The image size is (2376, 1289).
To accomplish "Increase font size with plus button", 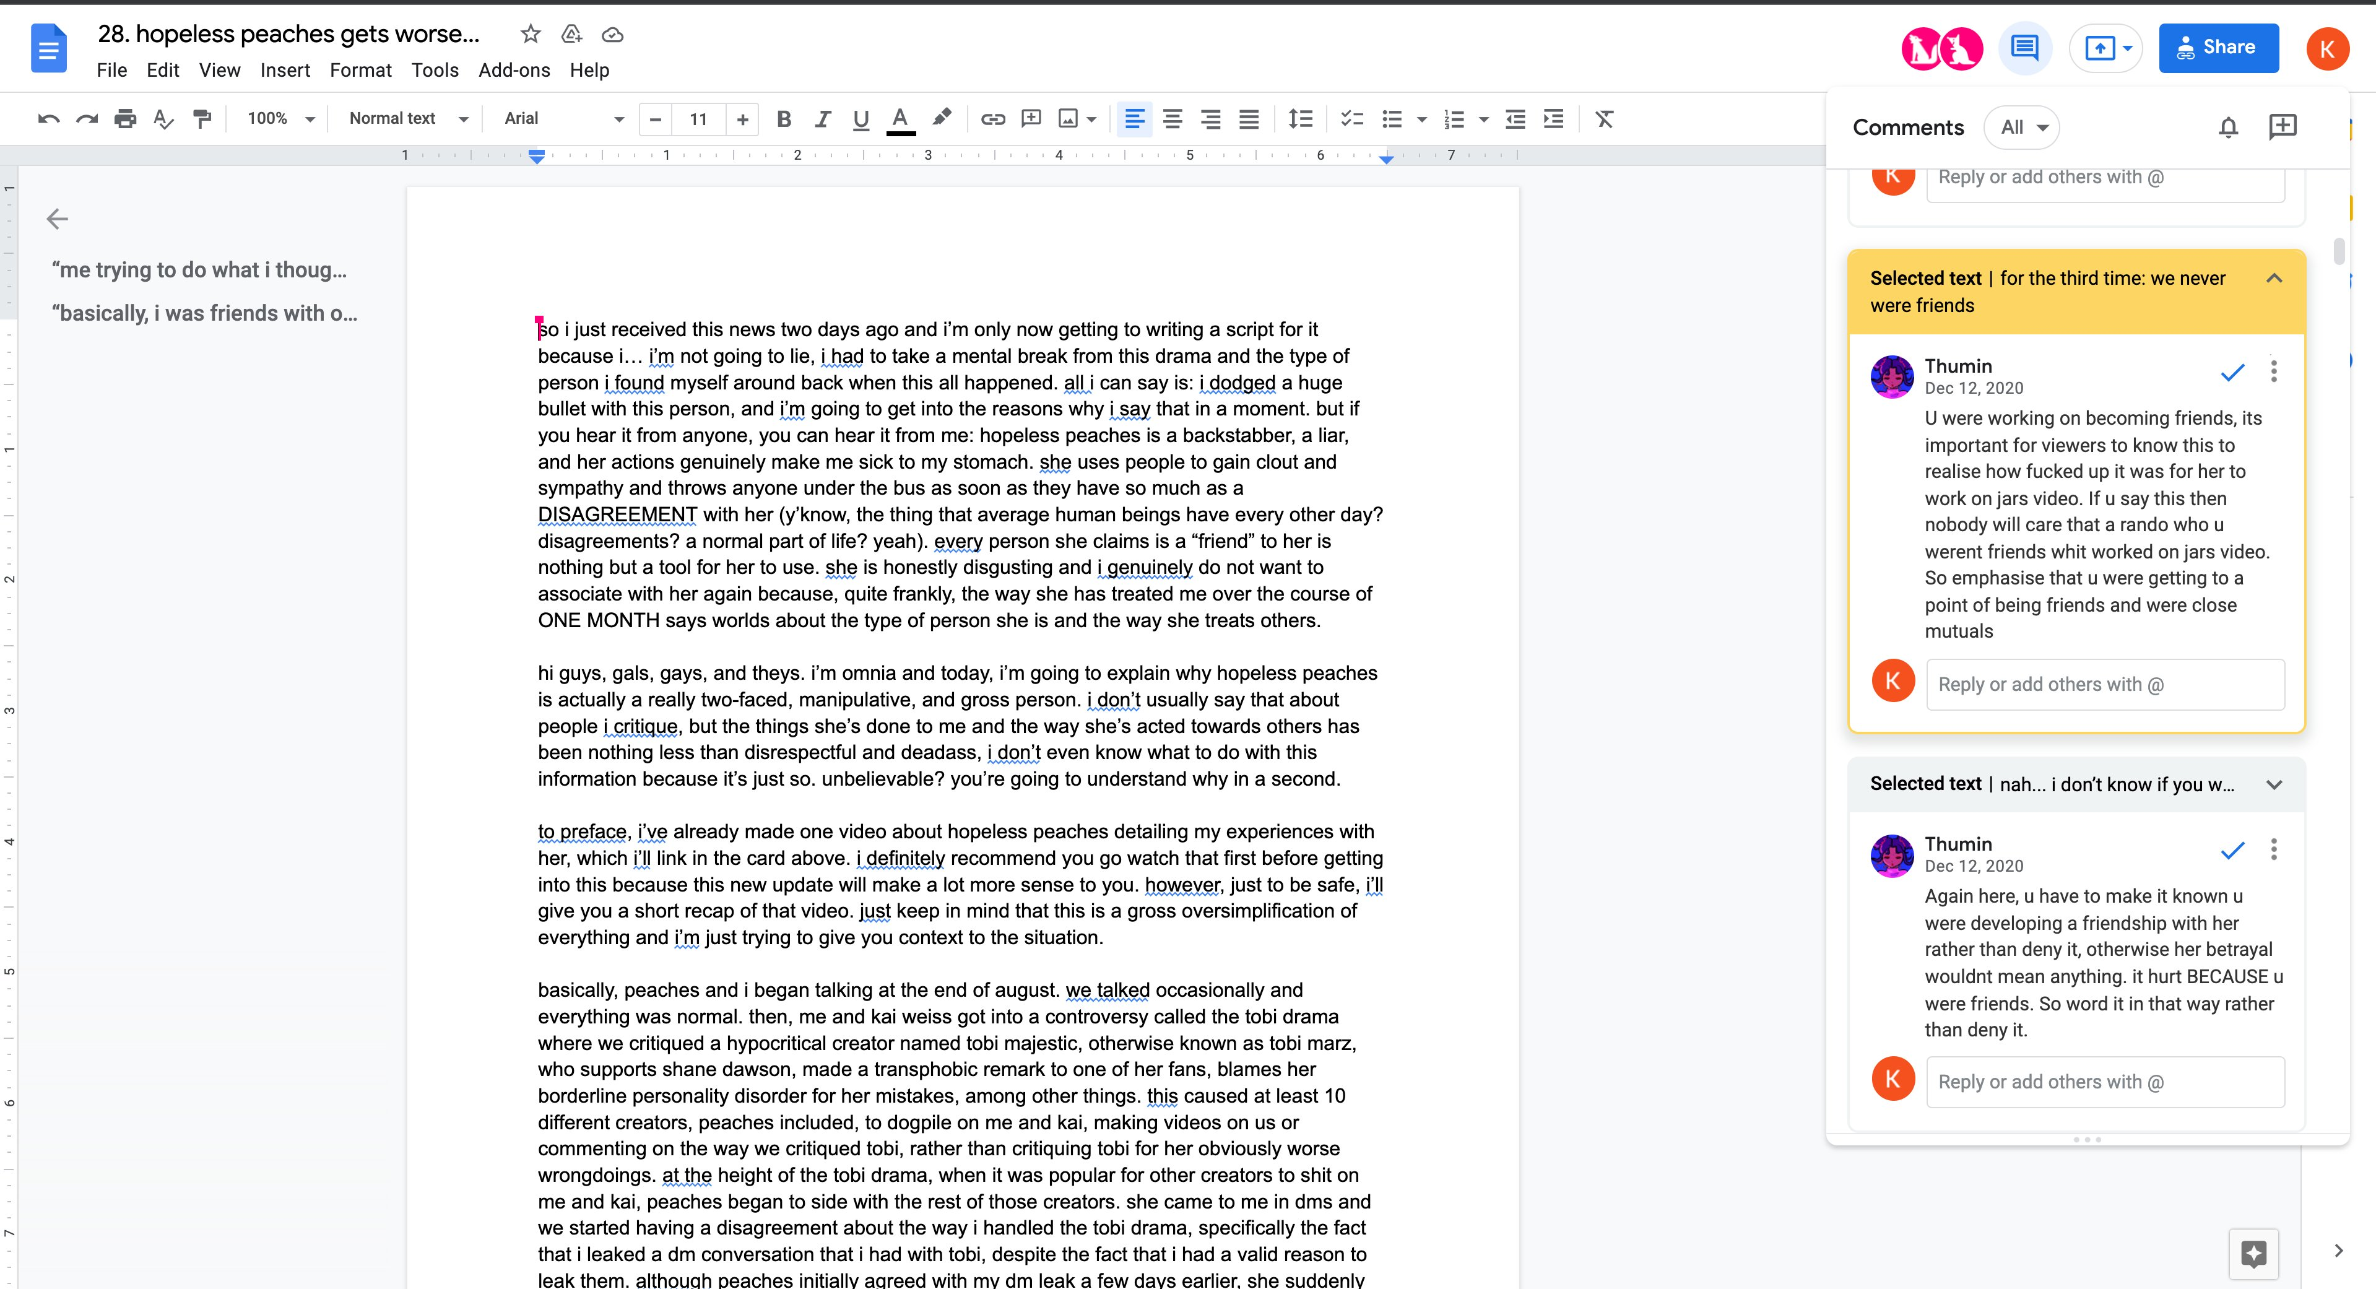I will click(x=742, y=119).
